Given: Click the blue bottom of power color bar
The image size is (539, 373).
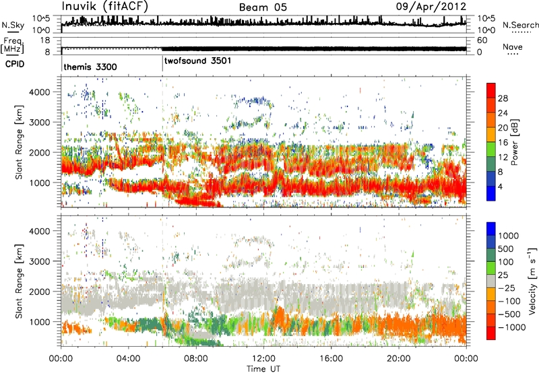Looking at the screenshot, I should (x=491, y=193).
